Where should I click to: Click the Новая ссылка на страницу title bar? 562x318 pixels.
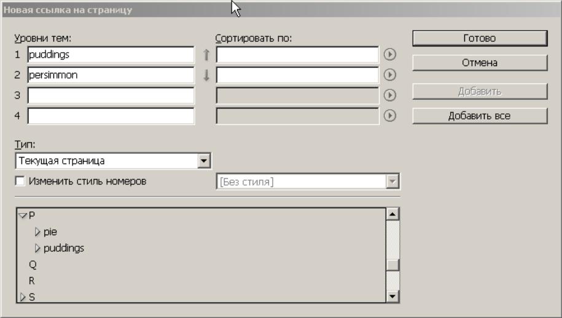pyautogui.click(x=281, y=10)
